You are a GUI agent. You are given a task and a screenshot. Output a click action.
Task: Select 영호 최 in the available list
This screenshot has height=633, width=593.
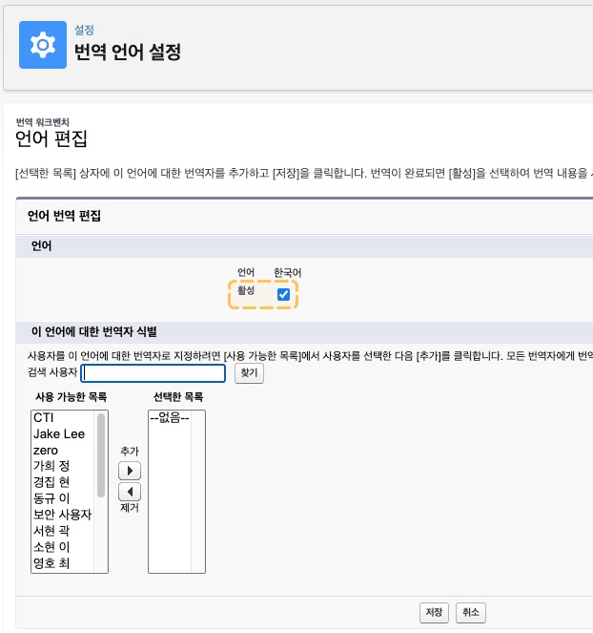63,562
